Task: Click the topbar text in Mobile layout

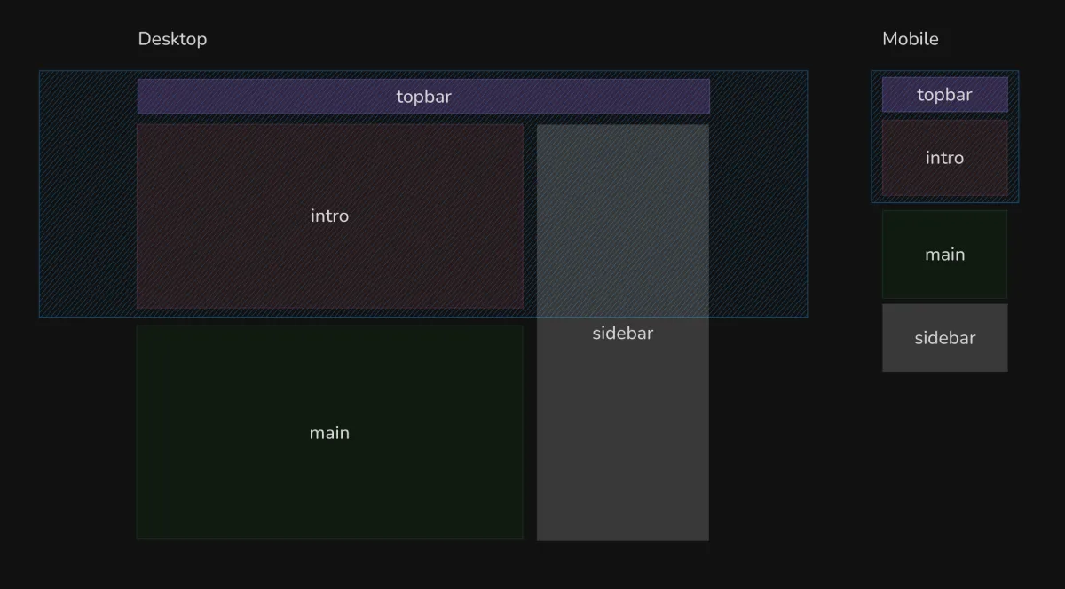Action: [944, 95]
